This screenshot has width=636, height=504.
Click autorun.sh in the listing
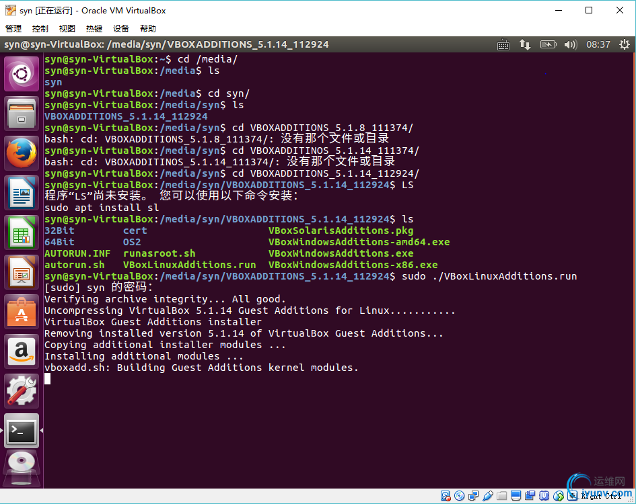(74, 265)
